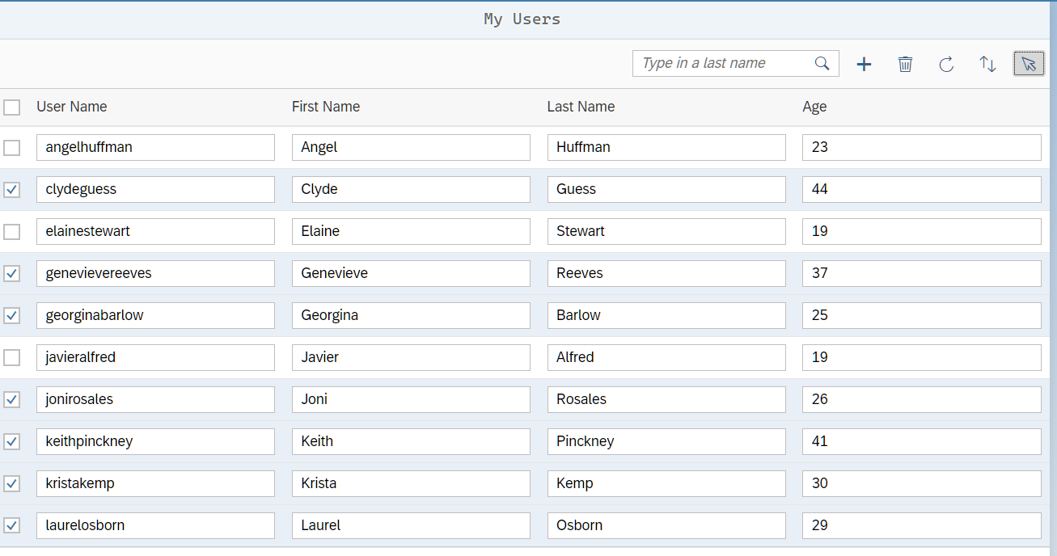Edit the Guess last name field

(x=666, y=189)
